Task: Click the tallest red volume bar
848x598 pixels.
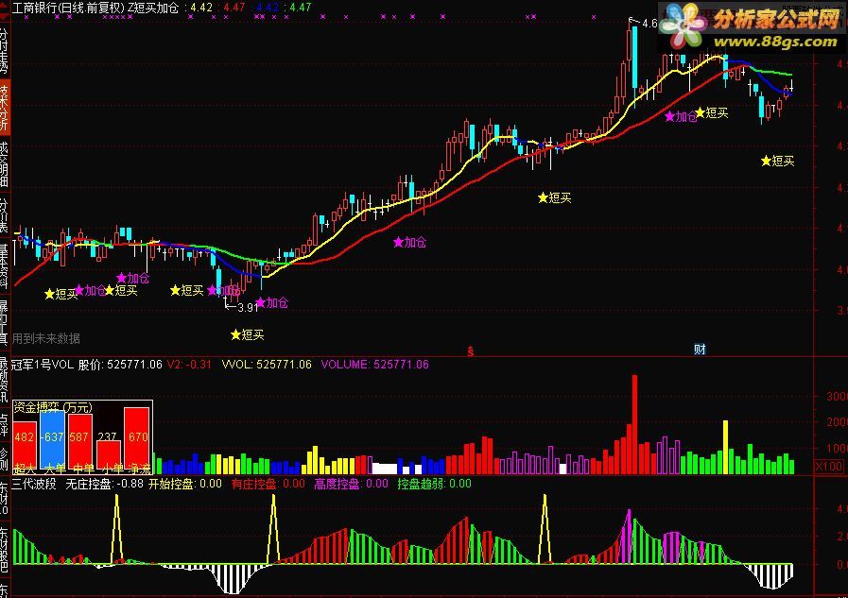Action: 634,424
